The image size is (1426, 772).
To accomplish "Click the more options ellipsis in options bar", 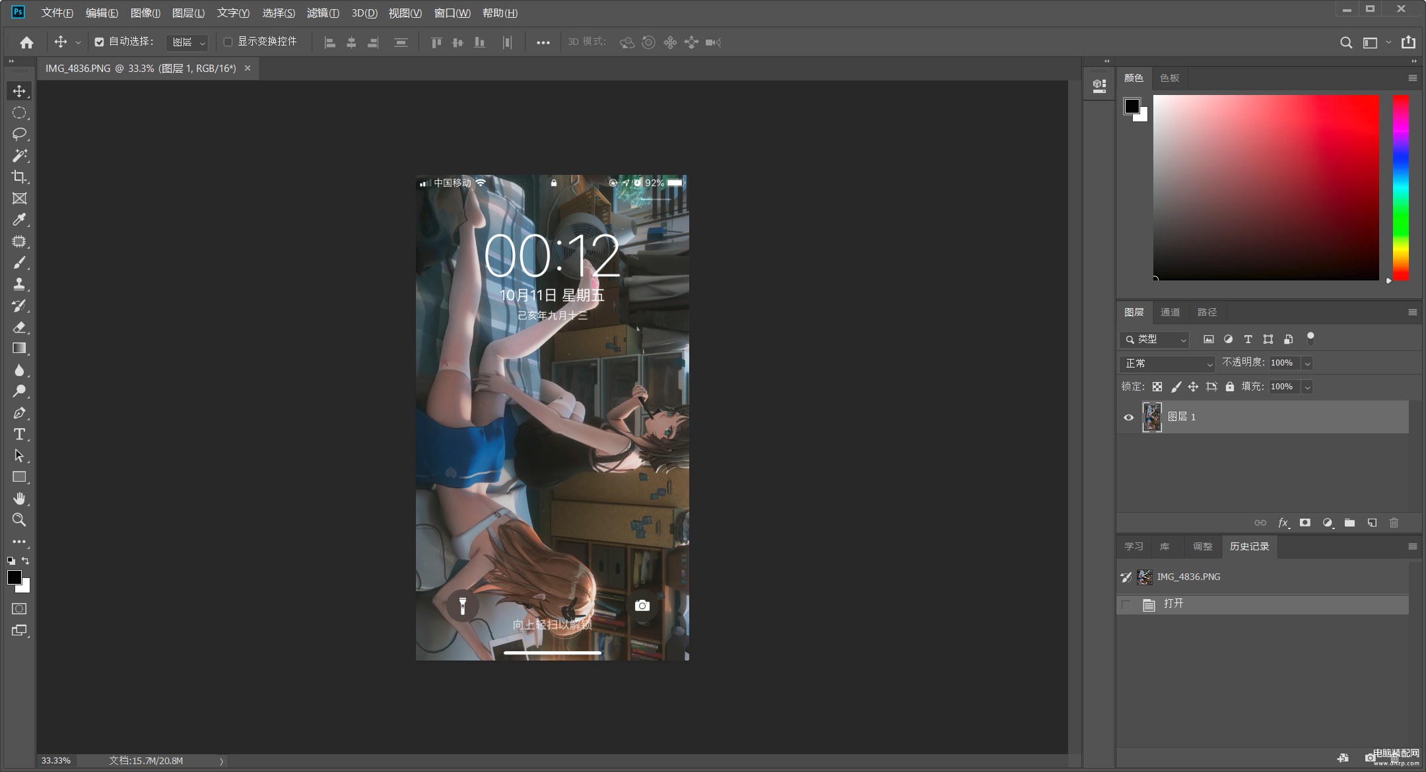I will (543, 42).
